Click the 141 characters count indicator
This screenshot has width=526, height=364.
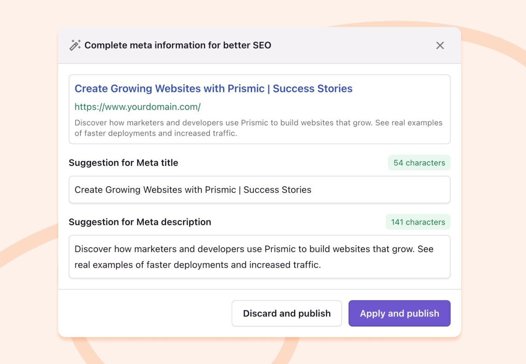coord(418,222)
